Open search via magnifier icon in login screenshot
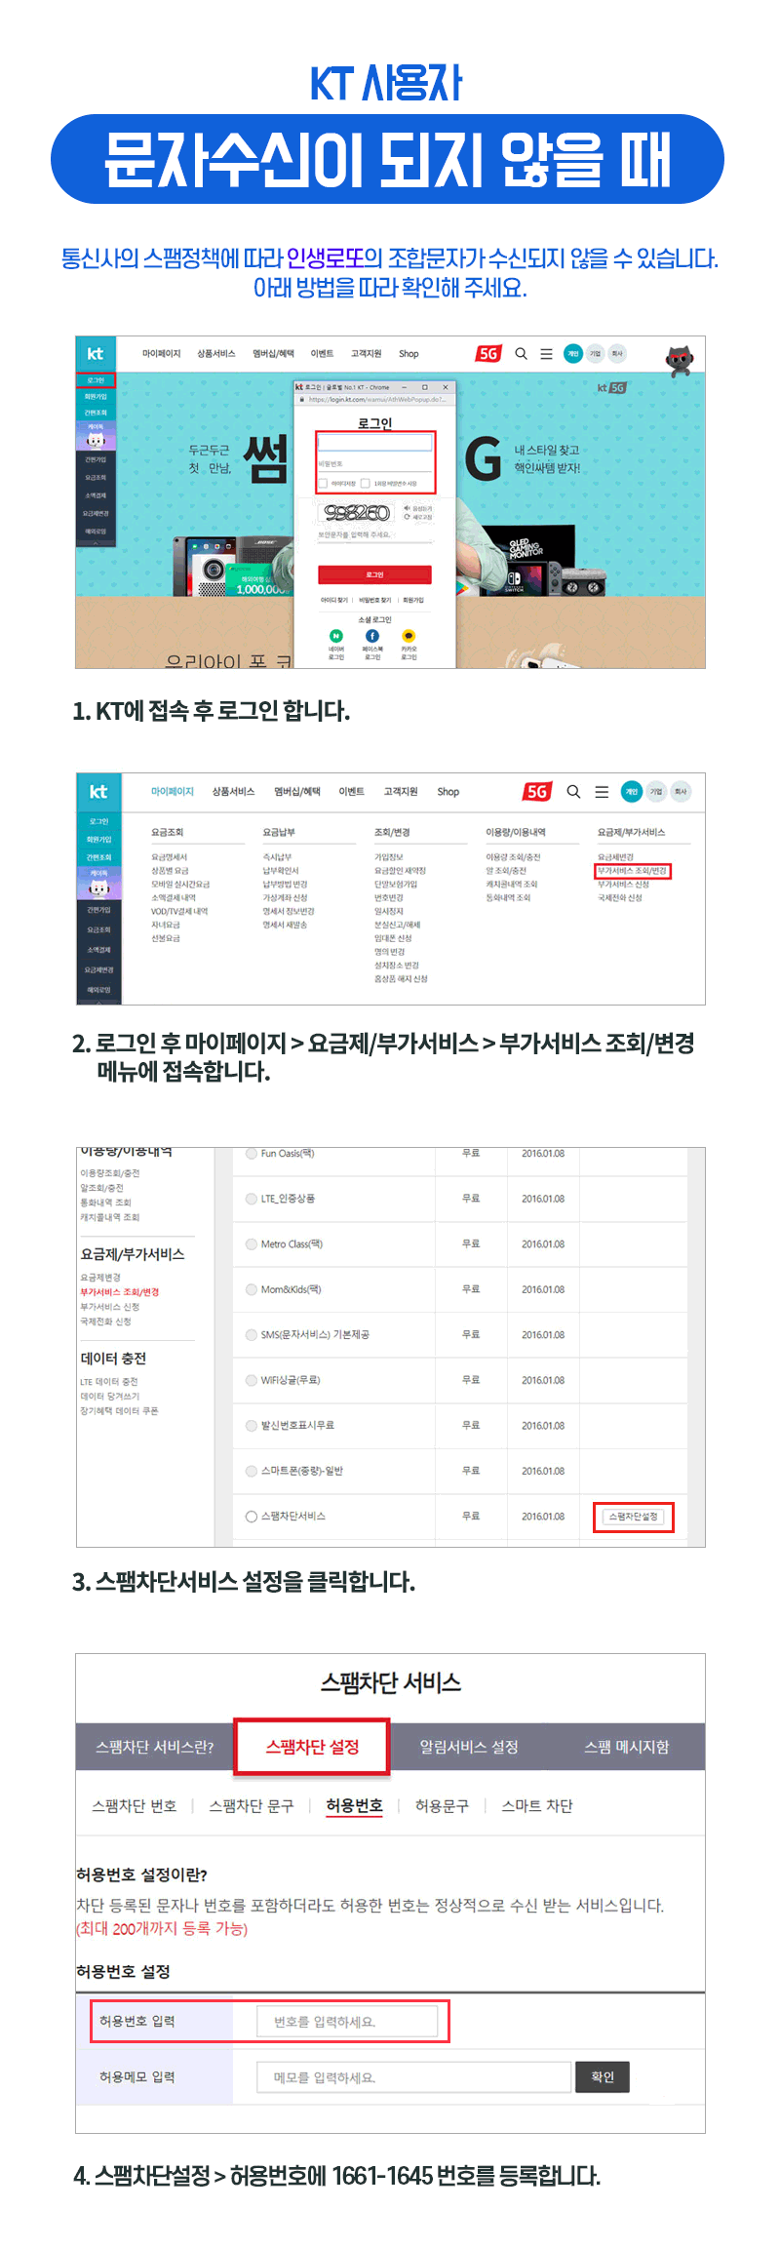 pyautogui.click(x=521, y=354)
